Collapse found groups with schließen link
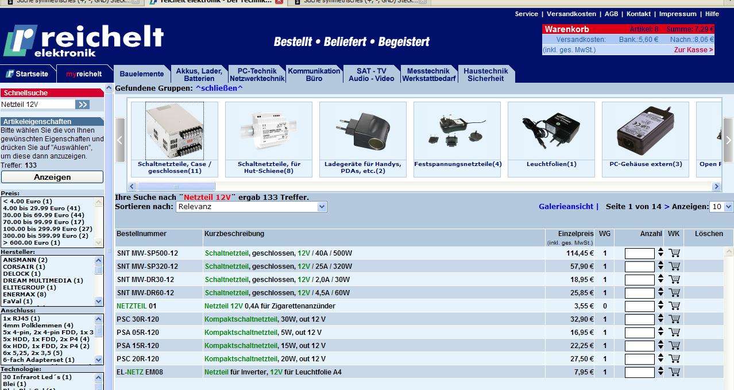The height and width of the screenshot is (390, 734). pyautogui.click(x=219, y=88)
